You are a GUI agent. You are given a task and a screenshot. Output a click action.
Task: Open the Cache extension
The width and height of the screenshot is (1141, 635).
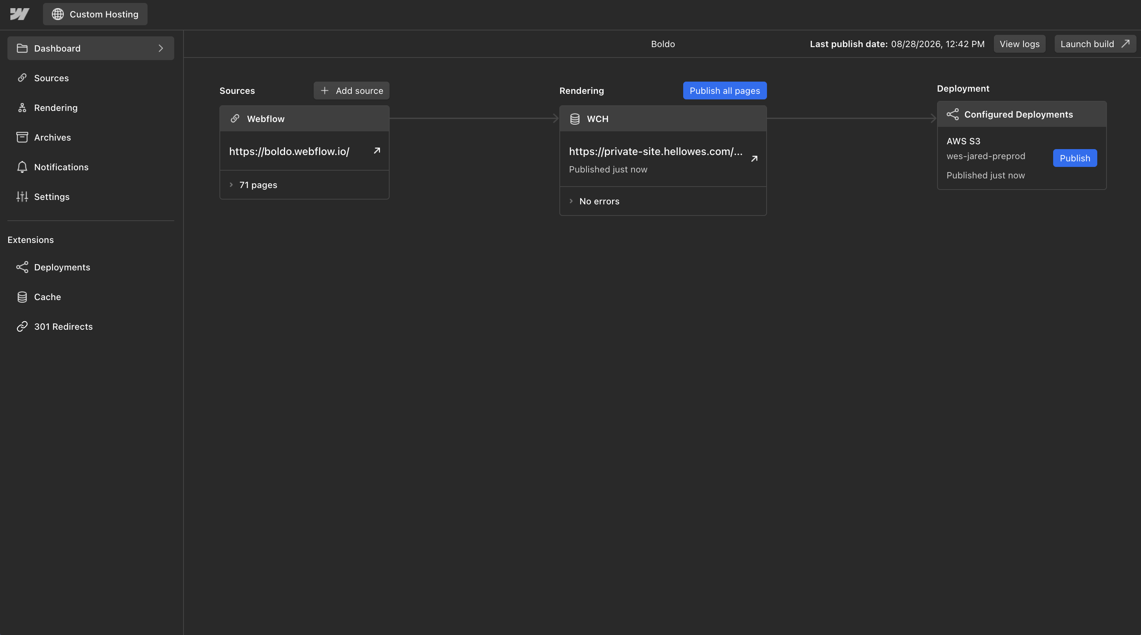click(91, 297)
